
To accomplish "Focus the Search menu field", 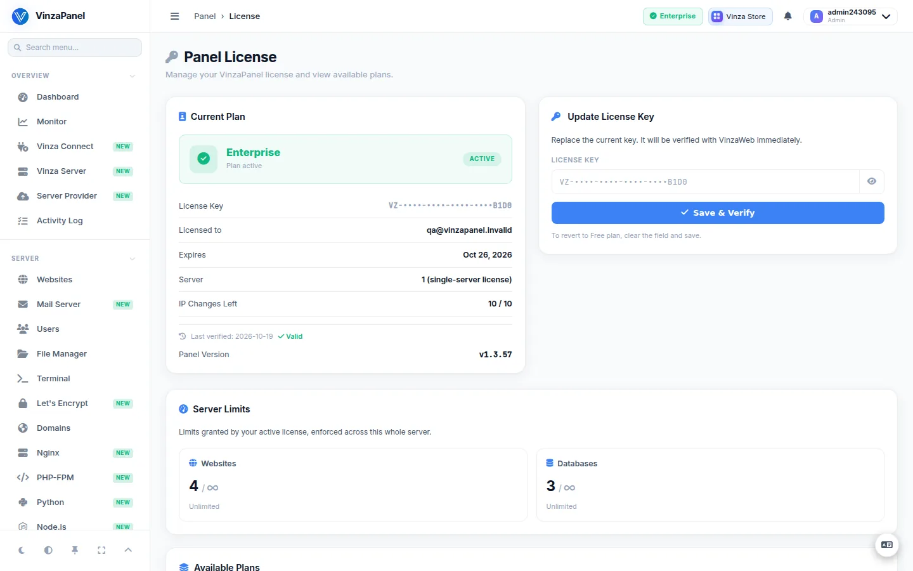I will [75, 48].
